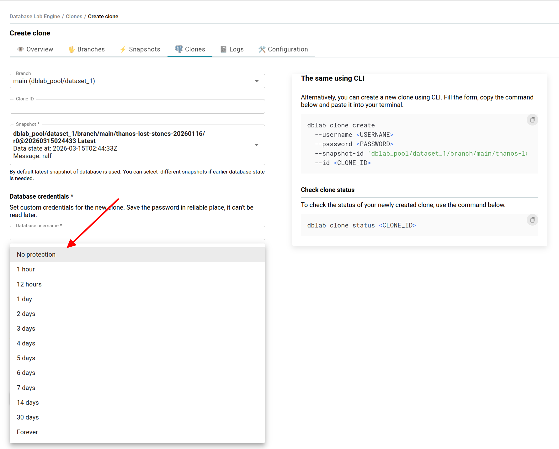This screenshot has width=559, height=449.
Task: Click the Branches hand icon
Action: pos(72,49)
